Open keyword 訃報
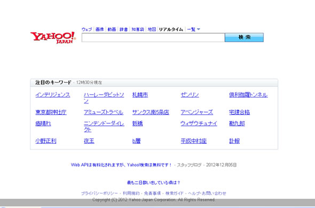 (x=234, y=141)
